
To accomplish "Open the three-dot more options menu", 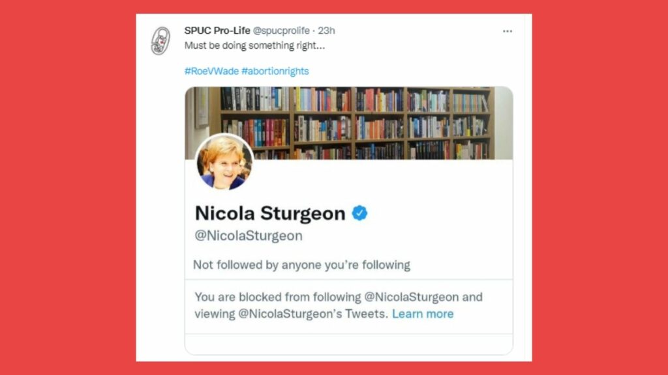I will pos(507,31).
